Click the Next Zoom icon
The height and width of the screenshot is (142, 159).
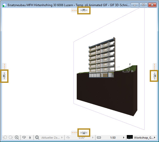pyautogui.click(x=11, y=138)
